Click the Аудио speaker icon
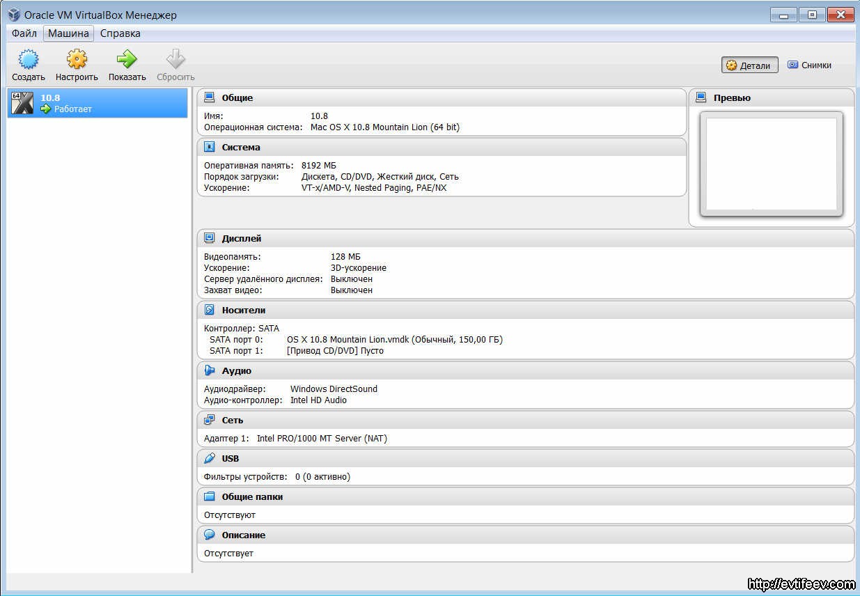 pyautogui.click(x=210, y=370)
